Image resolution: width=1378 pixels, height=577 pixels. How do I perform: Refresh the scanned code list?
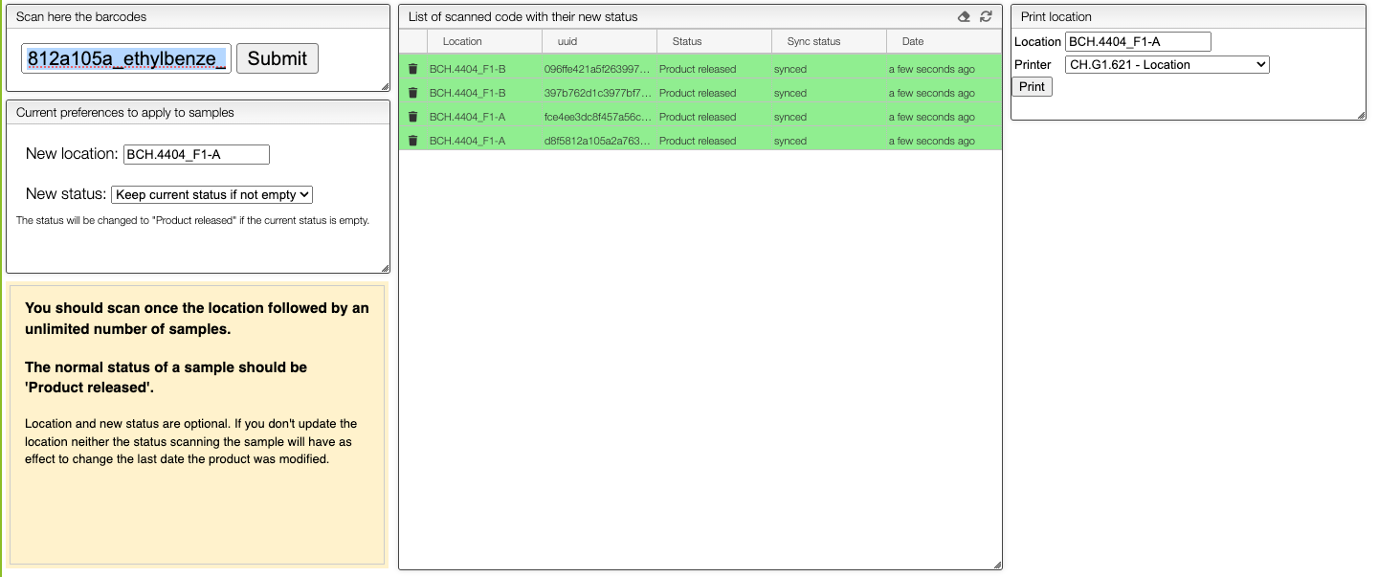986,16
